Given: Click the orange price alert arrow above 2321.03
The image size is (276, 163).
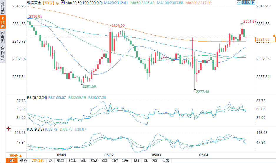Looking at the screenshot, I should click(x=274, y=36).
